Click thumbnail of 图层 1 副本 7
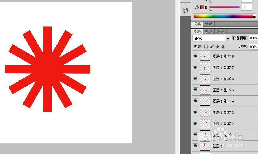This screenshot has height=154, width=258. tap(205, 68)
